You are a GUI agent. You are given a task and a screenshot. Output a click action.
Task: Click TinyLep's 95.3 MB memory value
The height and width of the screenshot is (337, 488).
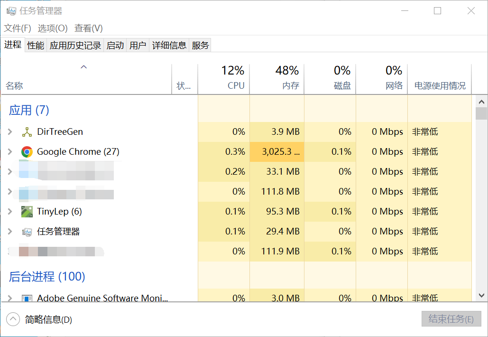pyautogui.click(x=283, y=212)
